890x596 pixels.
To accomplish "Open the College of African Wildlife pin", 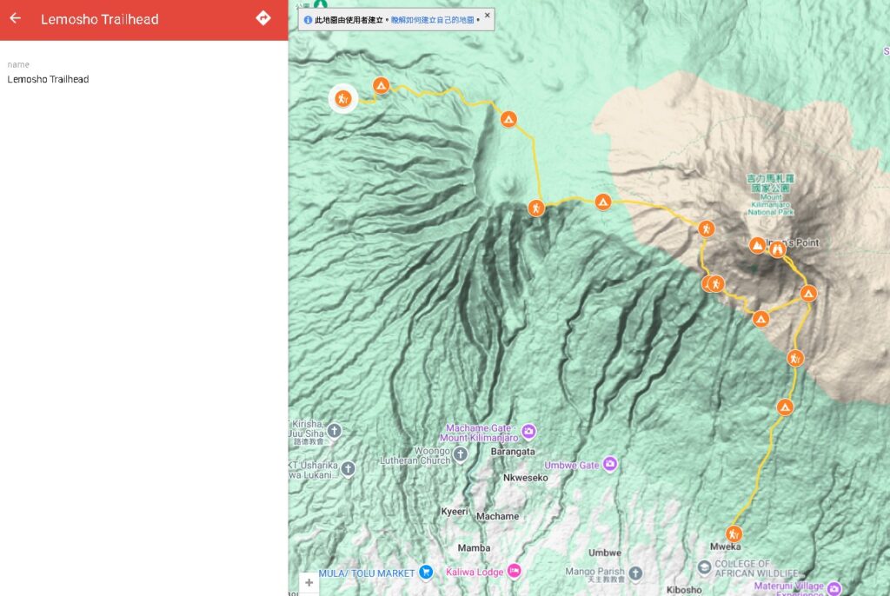I will 704,567.
